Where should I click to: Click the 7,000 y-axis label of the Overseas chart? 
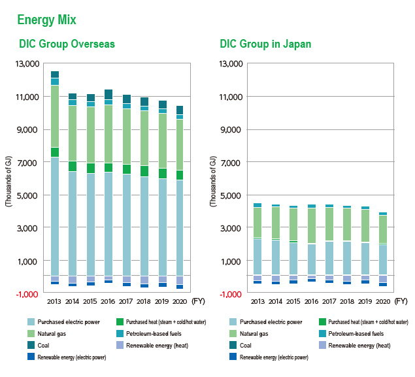click(27, 163)
